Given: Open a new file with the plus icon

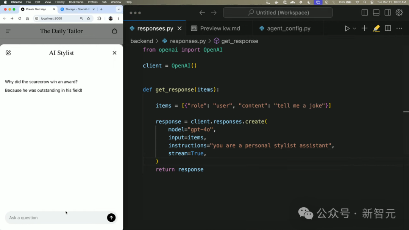Looking at the screenshot, I should click(364, 28).
